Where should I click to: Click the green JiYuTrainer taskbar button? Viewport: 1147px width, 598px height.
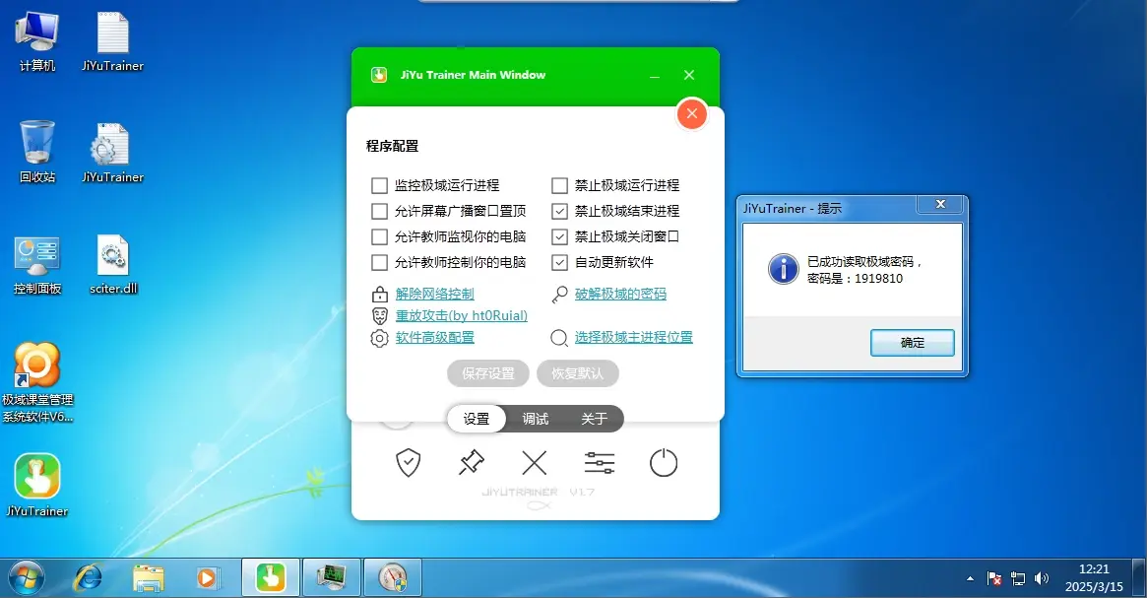271,578
